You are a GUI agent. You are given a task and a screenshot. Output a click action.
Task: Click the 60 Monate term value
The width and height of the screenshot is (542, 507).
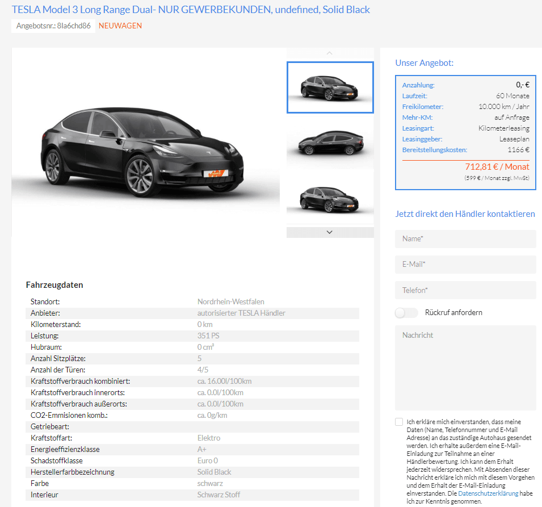tap(512, 96)
